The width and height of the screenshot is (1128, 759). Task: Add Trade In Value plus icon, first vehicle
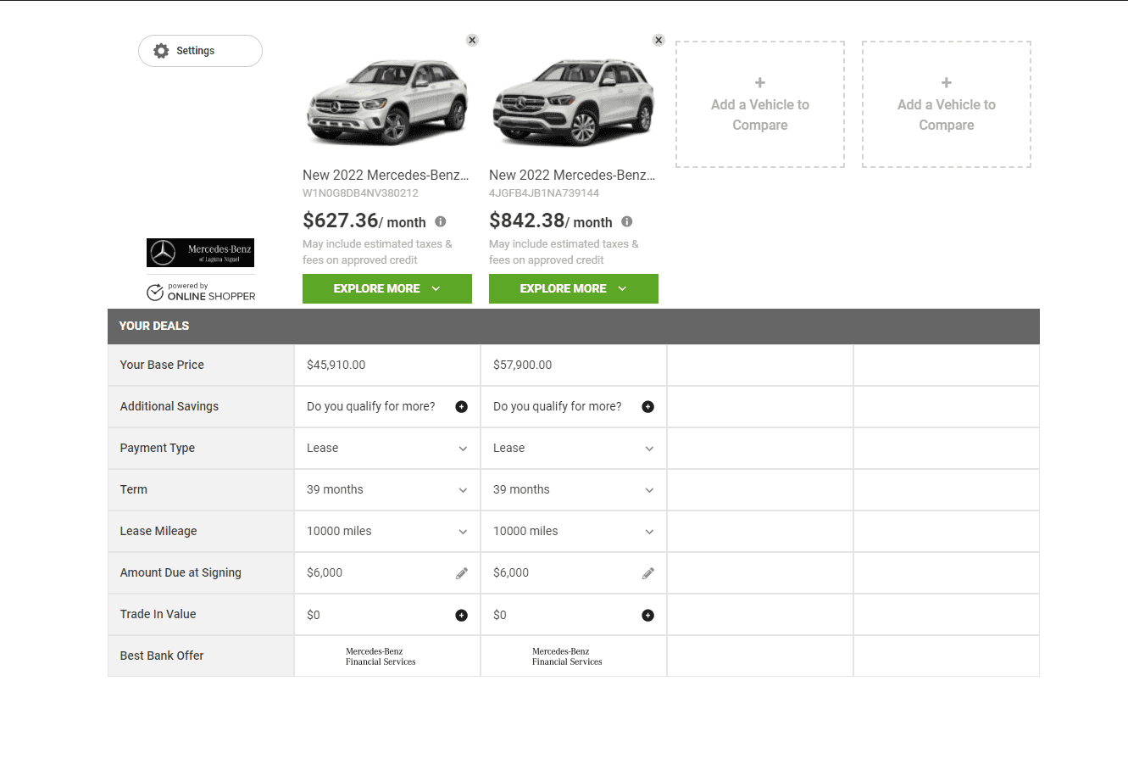pos(462,615)
